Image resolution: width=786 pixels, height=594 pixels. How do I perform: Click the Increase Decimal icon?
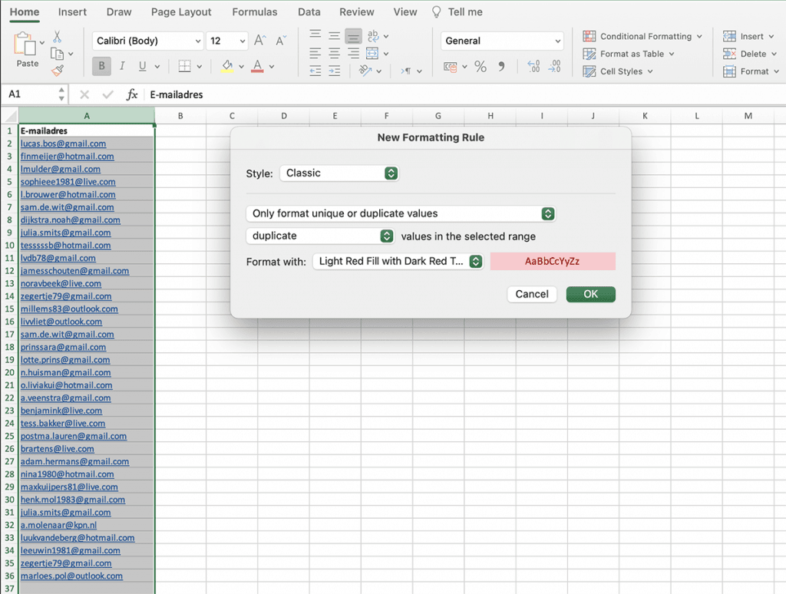(533, 67)
